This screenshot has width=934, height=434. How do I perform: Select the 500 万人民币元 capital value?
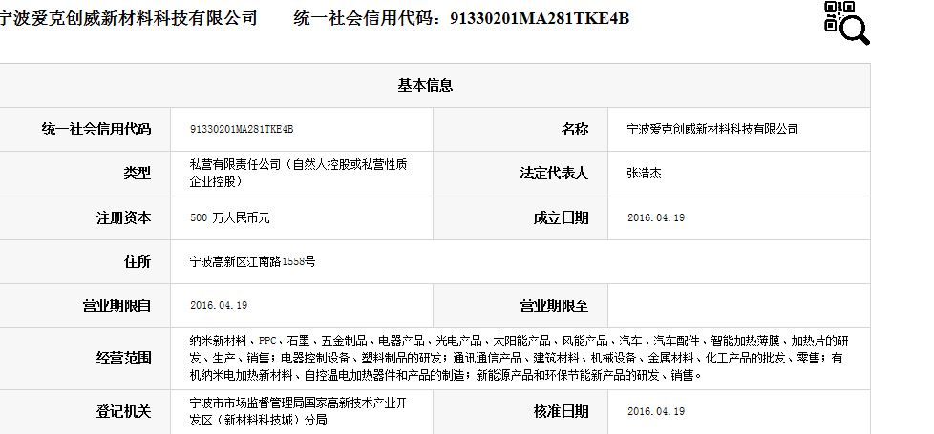[230, 217]
